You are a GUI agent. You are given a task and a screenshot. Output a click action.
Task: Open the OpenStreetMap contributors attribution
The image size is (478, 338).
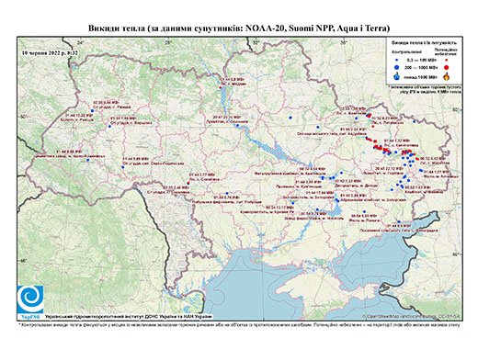click(x=412, y=316)
